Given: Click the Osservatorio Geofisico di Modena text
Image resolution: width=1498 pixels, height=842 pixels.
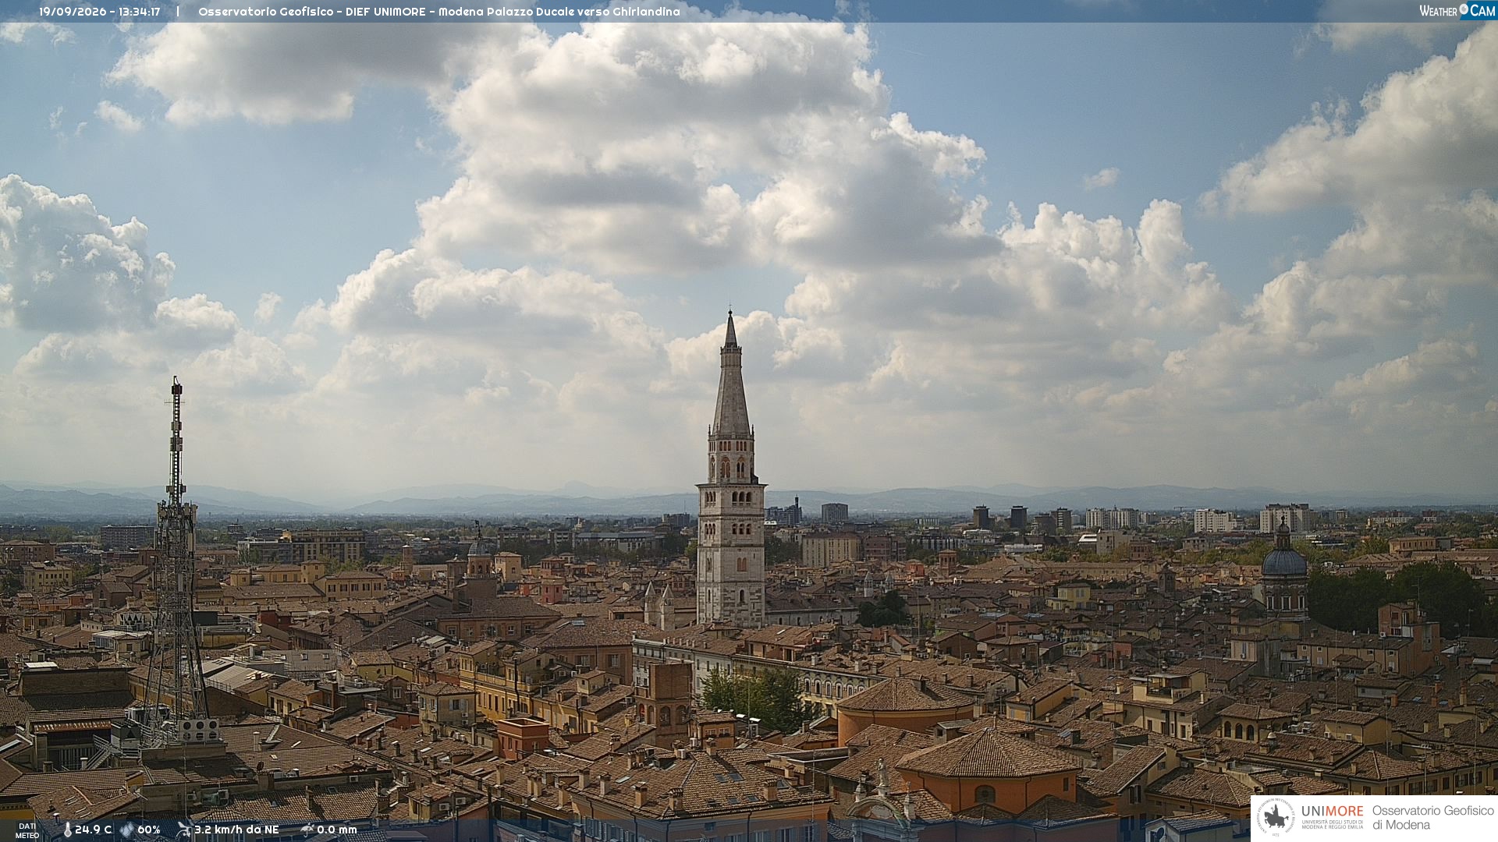Looking at the screenshot, I should point(1432,818).
